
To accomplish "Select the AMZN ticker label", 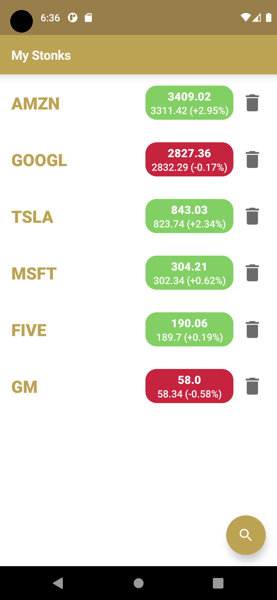I will 36,104.
